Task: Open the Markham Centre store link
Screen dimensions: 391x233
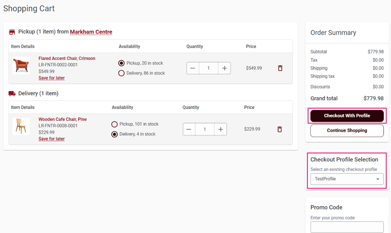Action: tap(91, 32)
